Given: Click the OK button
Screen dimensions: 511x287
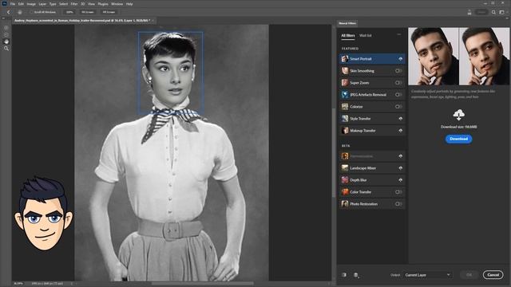Looking at the screenshot, I should [469, 275].
